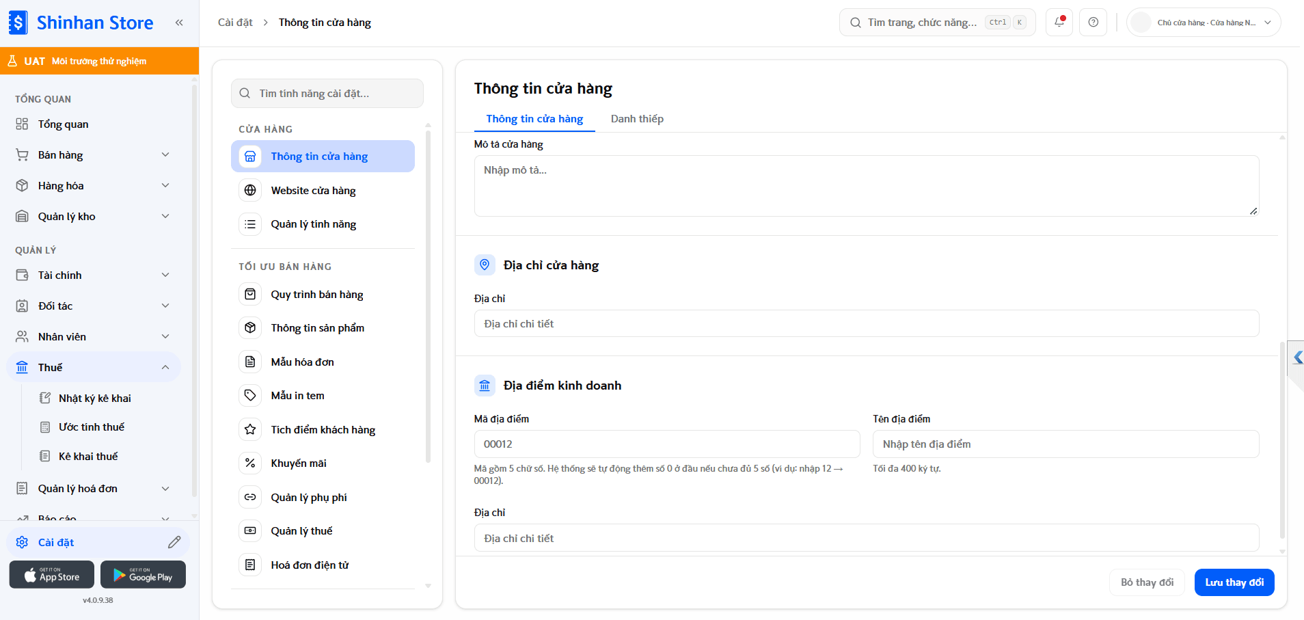Click the Shinhan Store logo
Screen dimensions: 1304x620
pyautogui.click(x=81, y=23)
